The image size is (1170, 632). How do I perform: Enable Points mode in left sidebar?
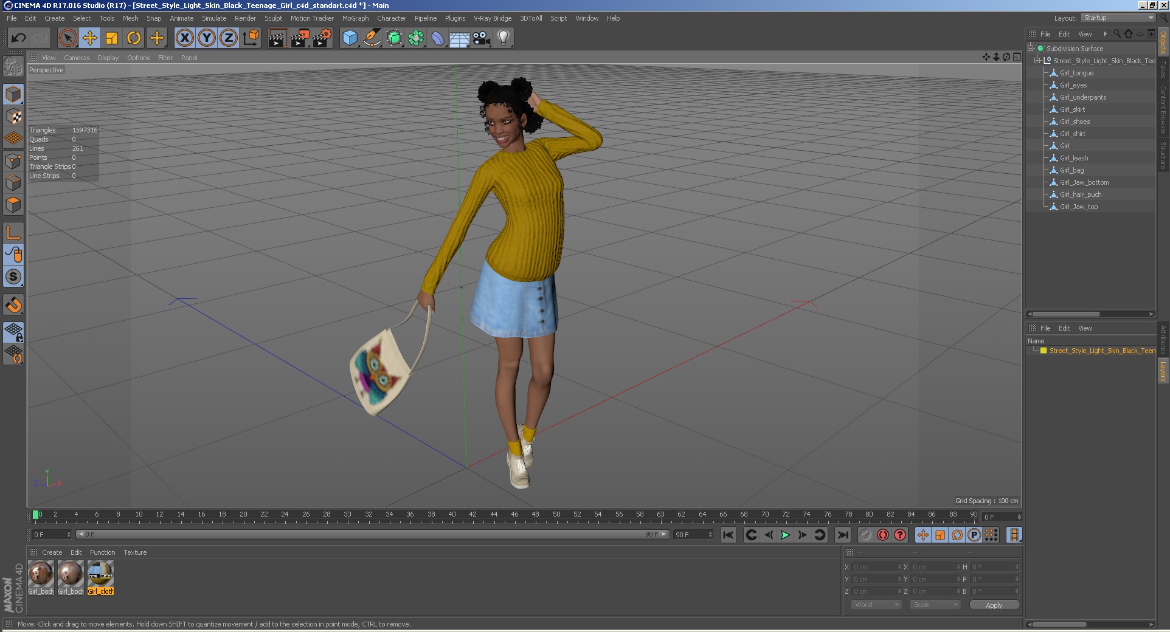pyautogui.click(x=13, y=161)
